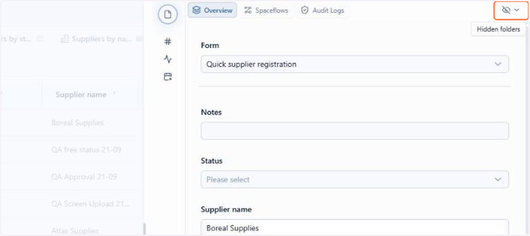Switch to the Spaceflows tab

point(266,10)
